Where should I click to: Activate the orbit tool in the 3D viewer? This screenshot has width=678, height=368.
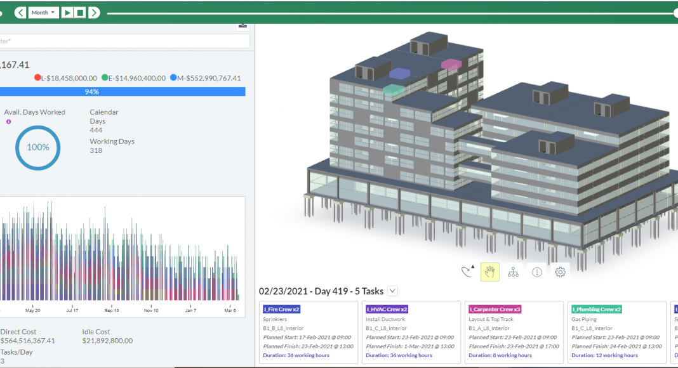467,272
